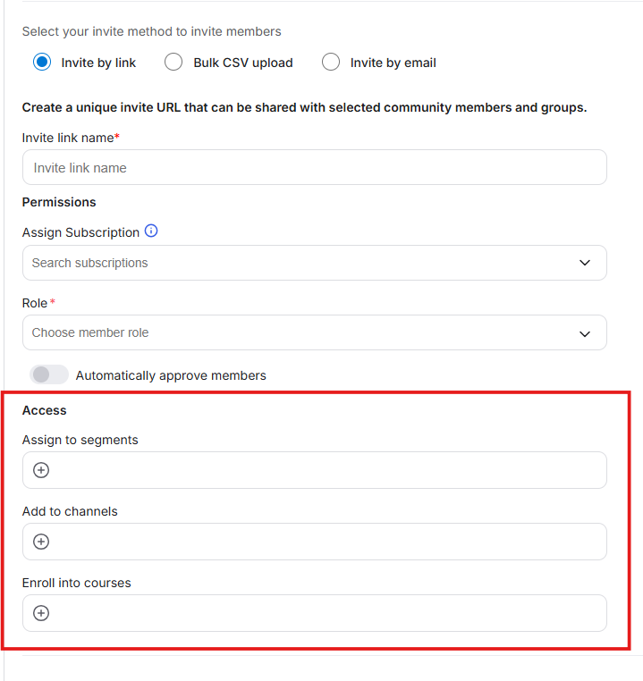Viewport: 643px width, 681px height.
Task: Click the plus icon under Enroll into courses
Action: point(41,613)
